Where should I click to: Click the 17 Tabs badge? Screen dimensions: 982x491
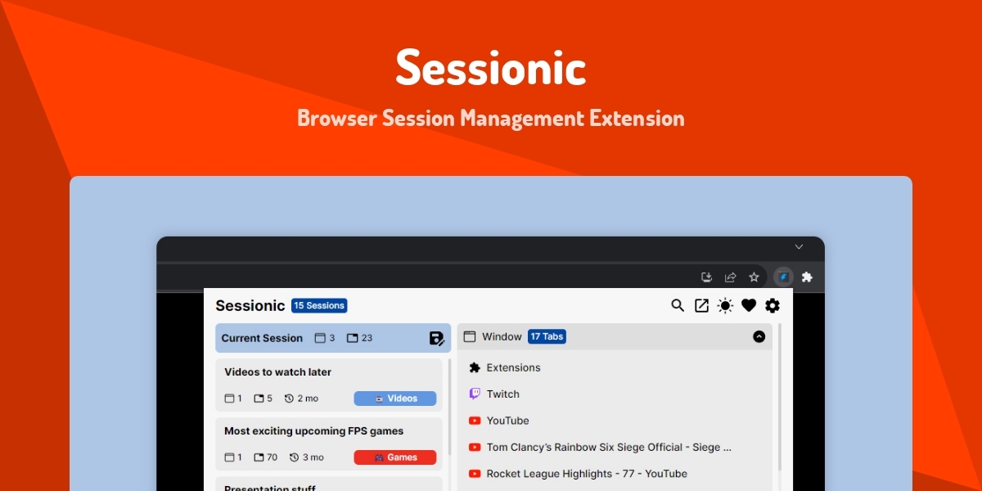(547, 336)
